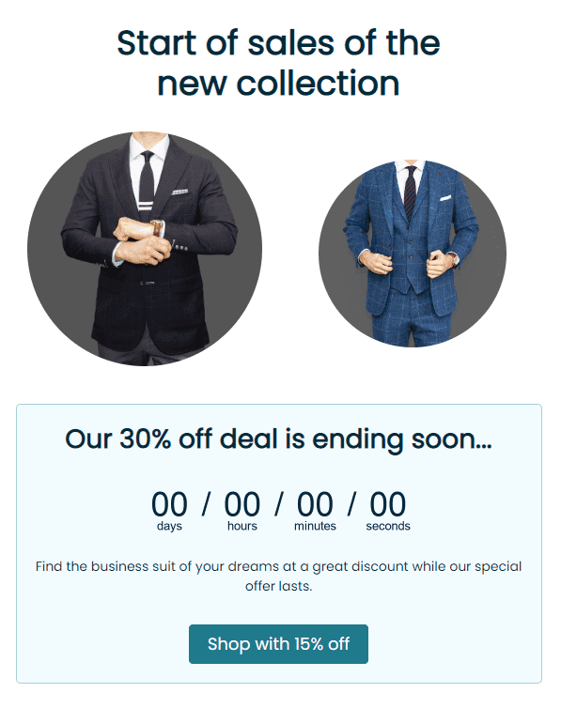561x708 pixels.
Task: Click the '30% off deal is ending soon' headline
Action: click(278, 439)
